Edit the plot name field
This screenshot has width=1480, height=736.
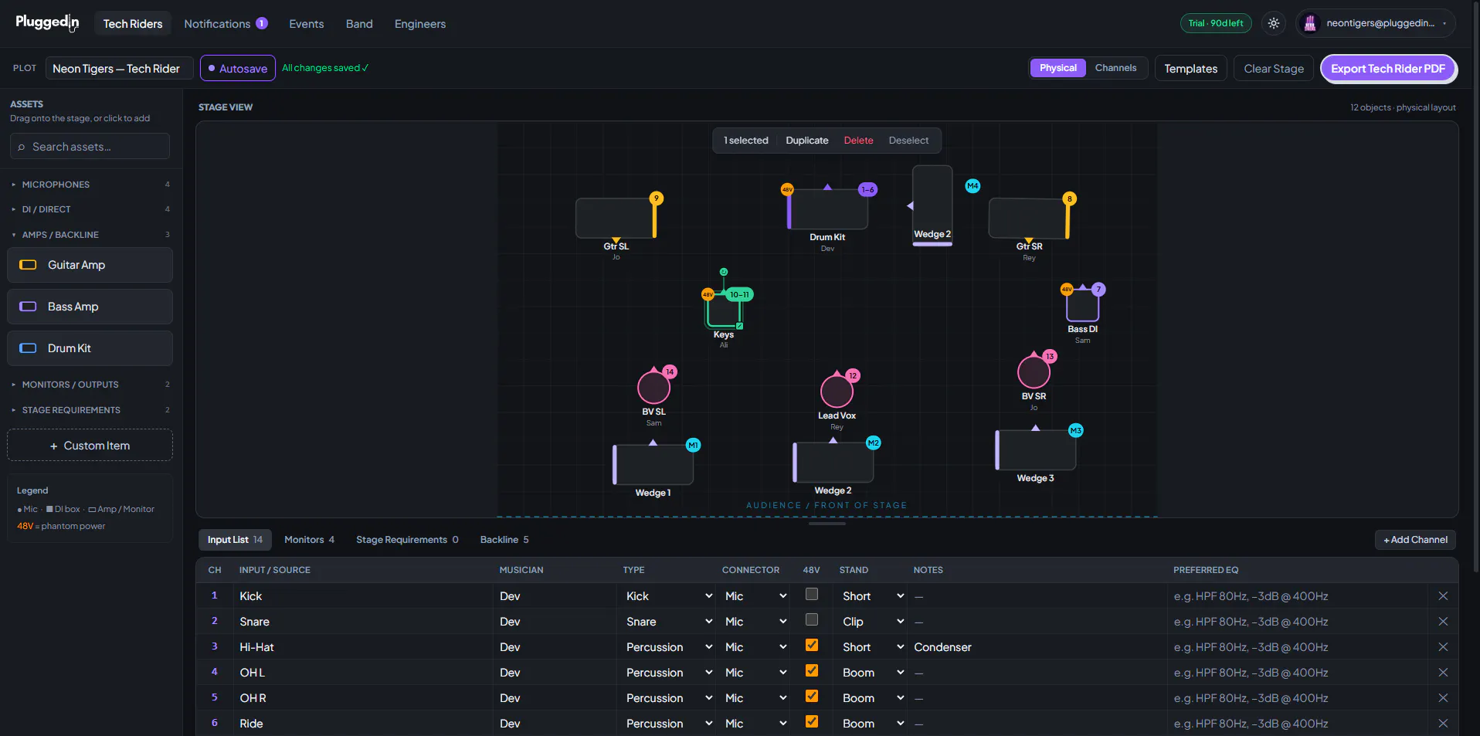point(118,69)
